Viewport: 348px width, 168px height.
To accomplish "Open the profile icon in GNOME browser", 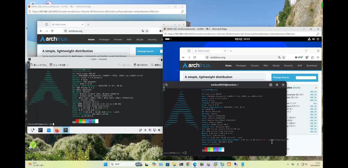I will 307,58.
